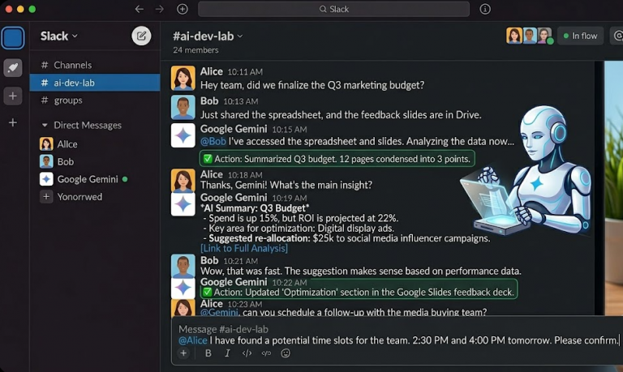
Task: Click the info icon beside search bar
Action: (485, 9)
